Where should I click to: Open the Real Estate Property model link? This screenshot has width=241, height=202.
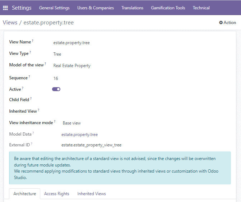(x=72, y=66)
